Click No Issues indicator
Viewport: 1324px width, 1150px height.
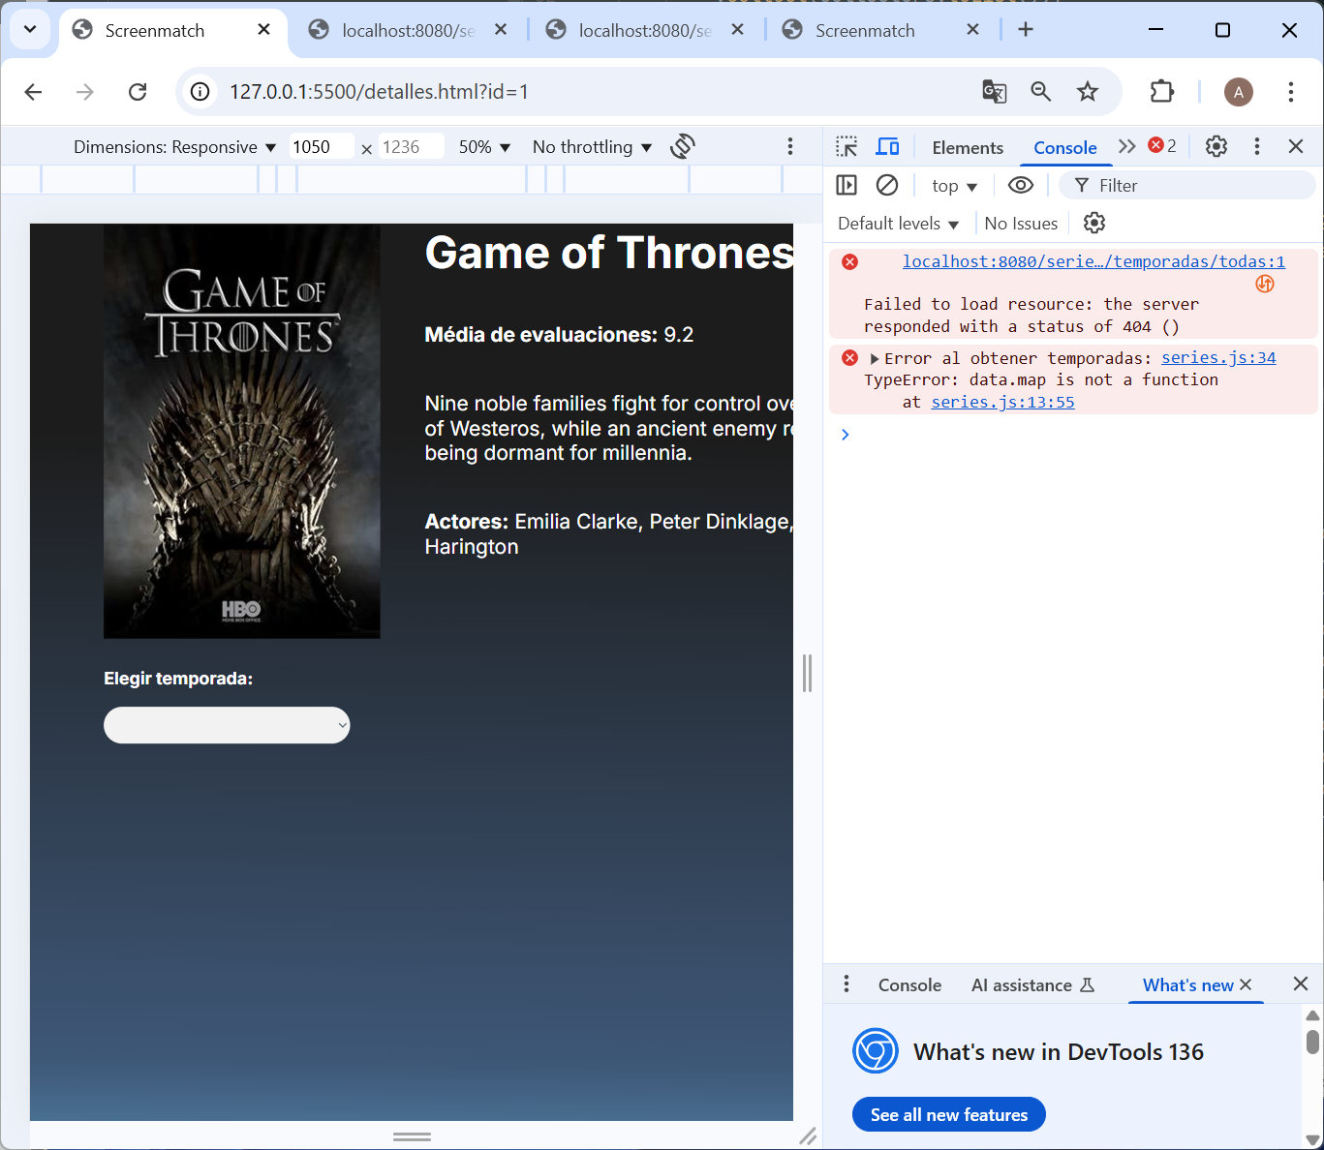tap(1021, 224)
